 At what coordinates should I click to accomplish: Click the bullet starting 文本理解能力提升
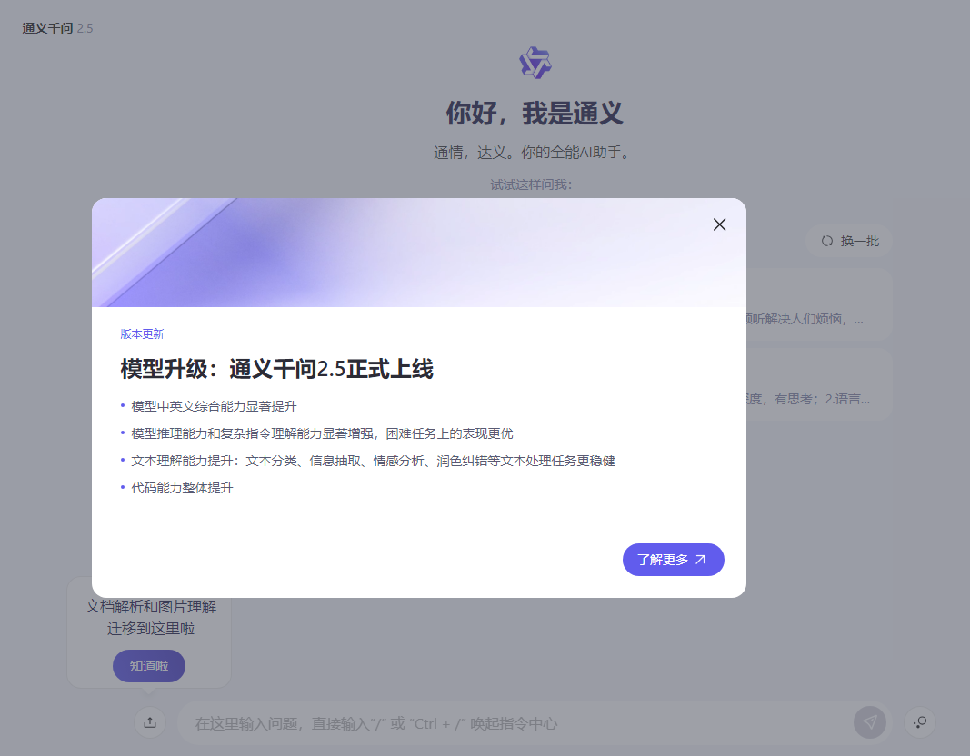click(x=373, y=461)
